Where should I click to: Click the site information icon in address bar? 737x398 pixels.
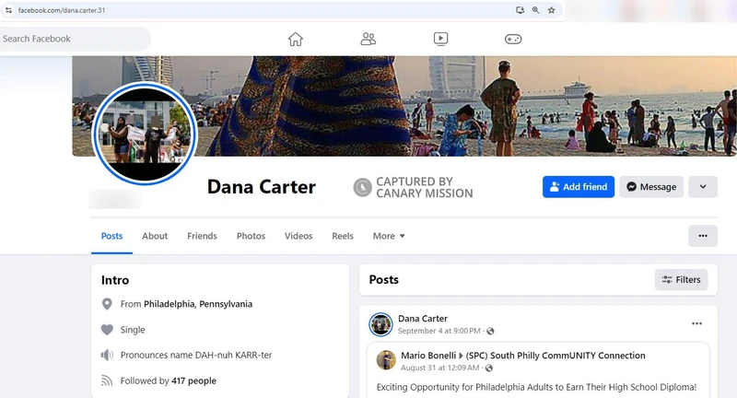tap(8, 10)
